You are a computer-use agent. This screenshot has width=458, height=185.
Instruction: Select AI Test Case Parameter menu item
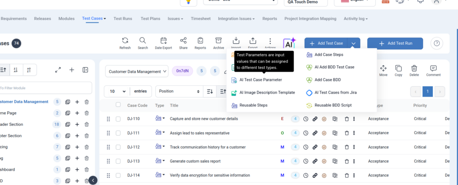(260, 80)
